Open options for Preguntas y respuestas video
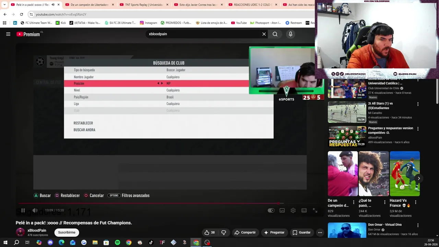The width and height of the screenshot is (439, 247). click(x=418, y=129)
